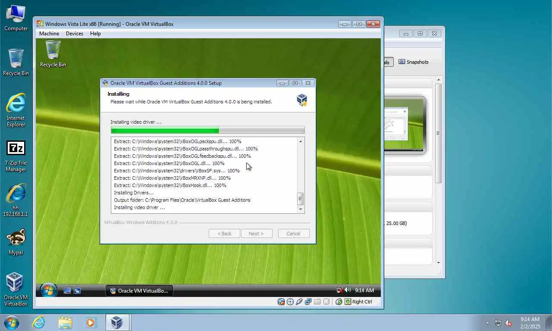Select host Computer desktop icon

coord(16,18)
